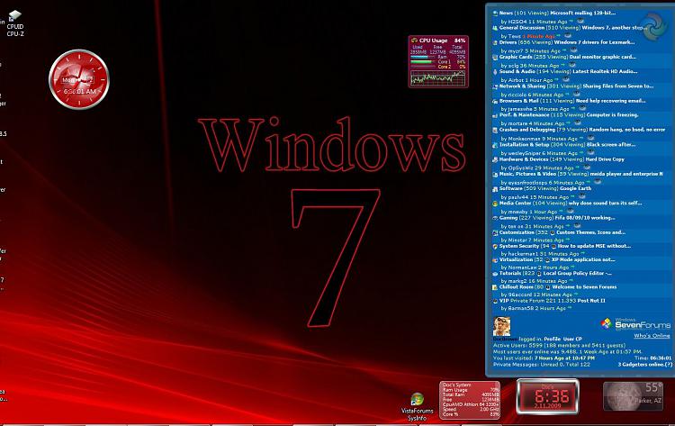Screen dimensions: 675x426
Task: Click the Installation & Setup category icon
Action: pos(496,145)
